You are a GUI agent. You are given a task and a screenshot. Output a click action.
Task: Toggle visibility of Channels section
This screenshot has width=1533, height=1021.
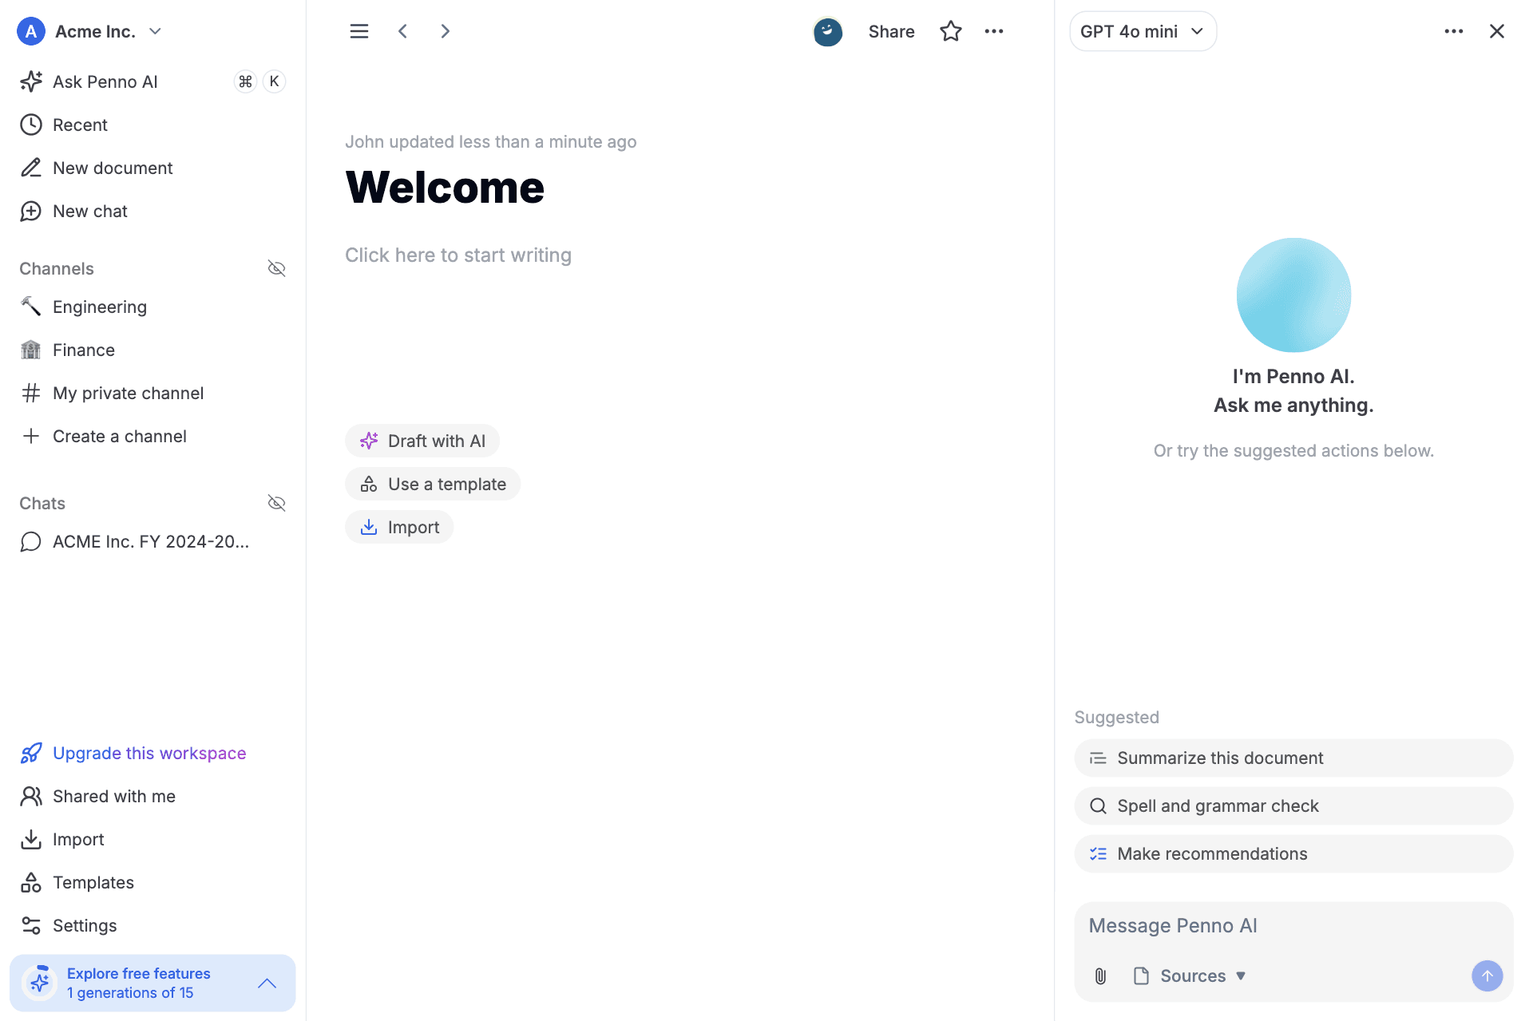pyautogui.click(x=276, y=268)
